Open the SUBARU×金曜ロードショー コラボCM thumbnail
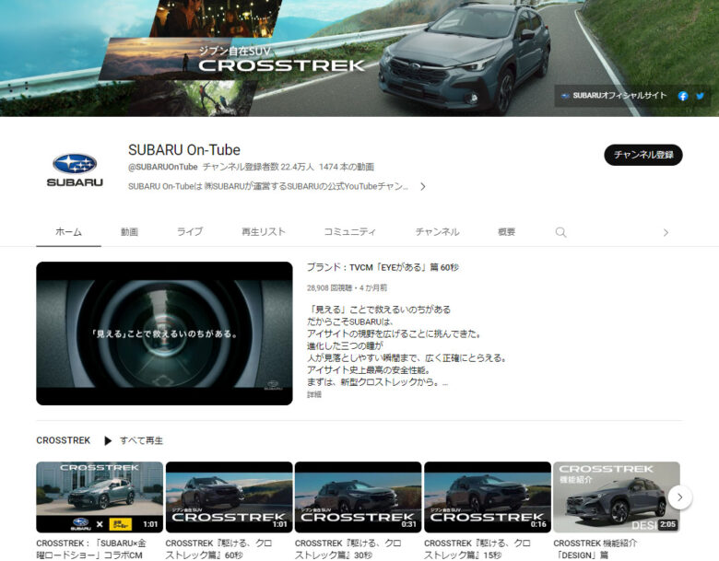This screenshot has width=719, height=561. 100,497
